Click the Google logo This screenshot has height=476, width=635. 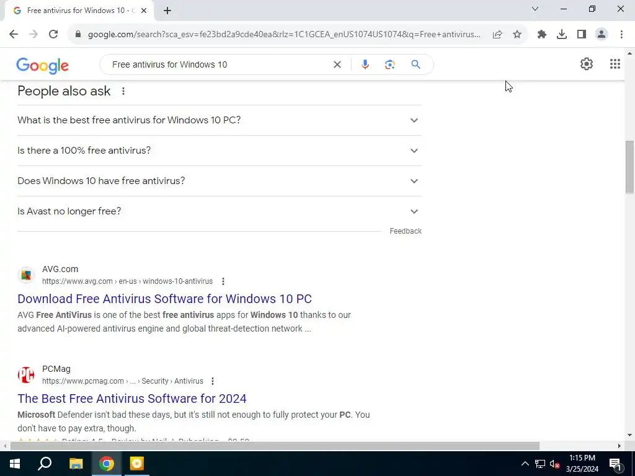[43, 65]
